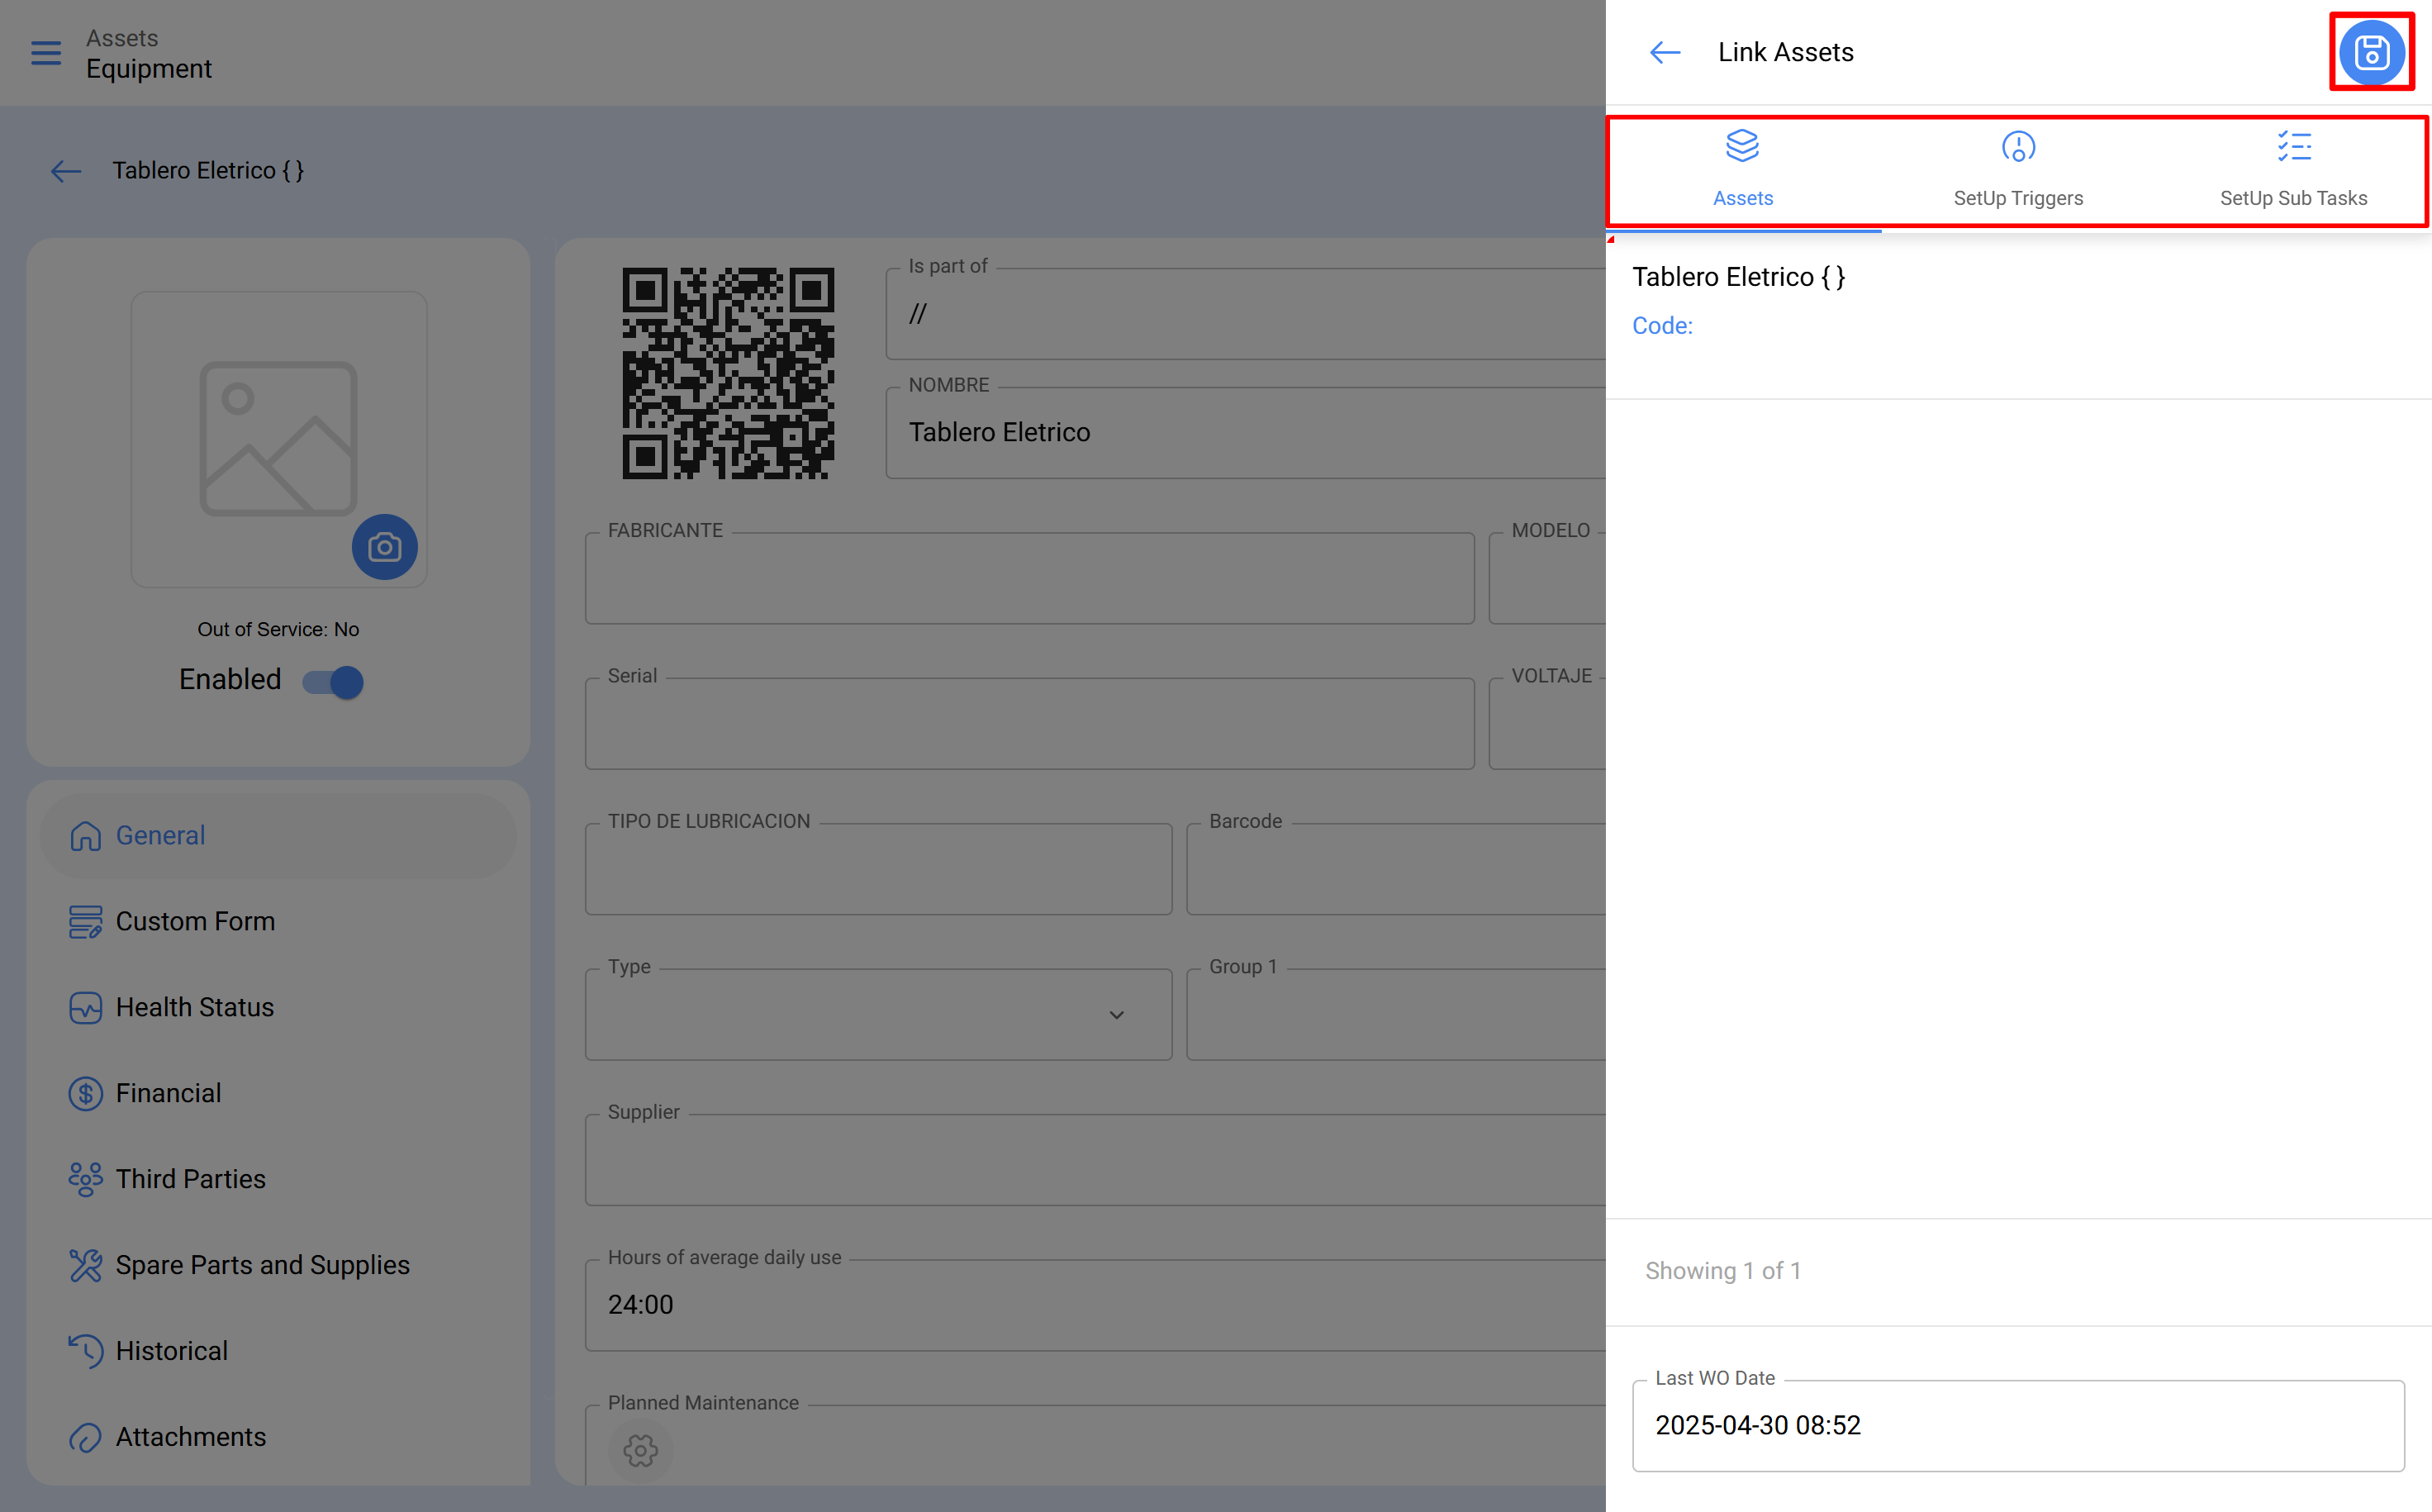Image resolution: width=2432 pixels, height=1512 pixels.
Task: Open the Financial section
Action: [279, 1094]
